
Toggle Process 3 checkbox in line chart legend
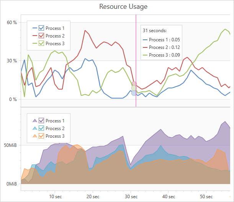coord(42,43)
